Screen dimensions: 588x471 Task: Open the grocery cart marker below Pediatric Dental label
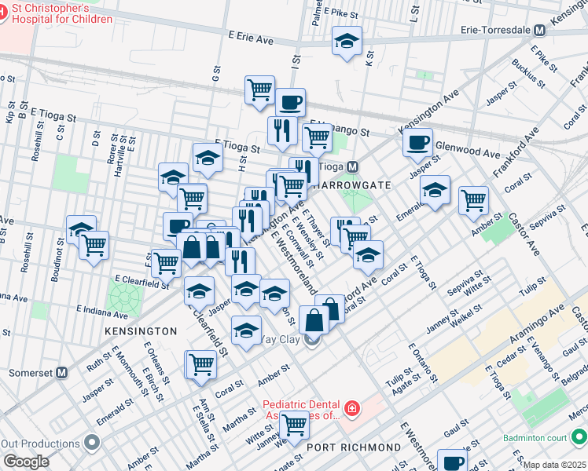(x=294, y=426)
